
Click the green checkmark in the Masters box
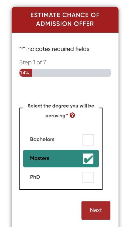(x=88, y=159)
